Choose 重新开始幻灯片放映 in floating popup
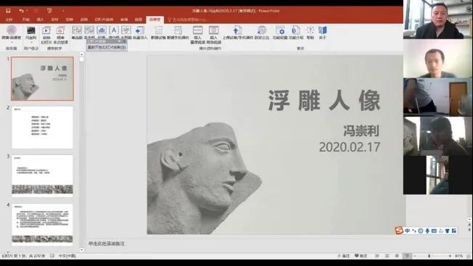473x266 pixels. (x=107, y=47)
